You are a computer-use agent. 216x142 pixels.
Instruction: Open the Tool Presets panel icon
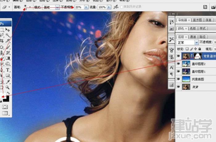point(172,39)
